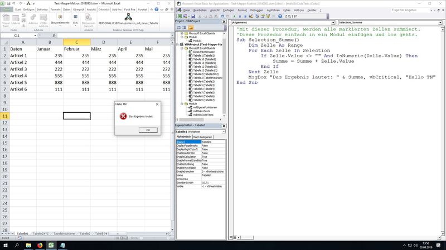Click the blue Help icon in VBA toolbar
The image size is (446, 250).
(280, 16)
